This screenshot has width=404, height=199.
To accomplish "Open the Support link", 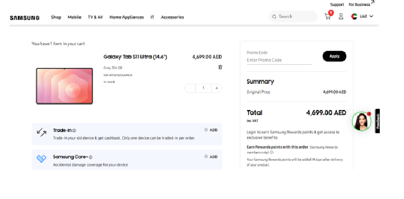I will point(337,5).
